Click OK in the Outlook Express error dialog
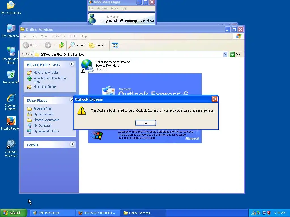The width and height of the screenshot is (290, 217). coord(146,123)
